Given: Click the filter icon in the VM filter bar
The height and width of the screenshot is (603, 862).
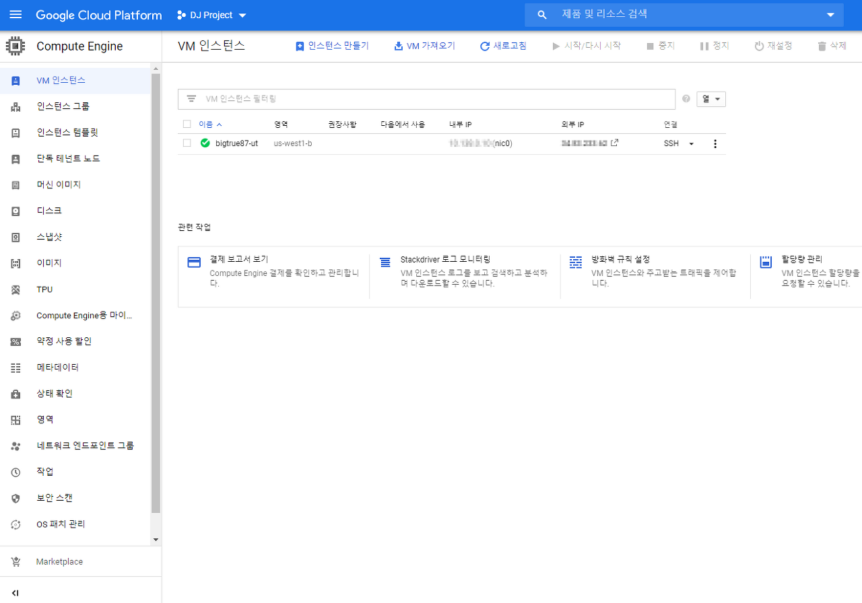Looking at the screenshot, I should coord(191,99).
